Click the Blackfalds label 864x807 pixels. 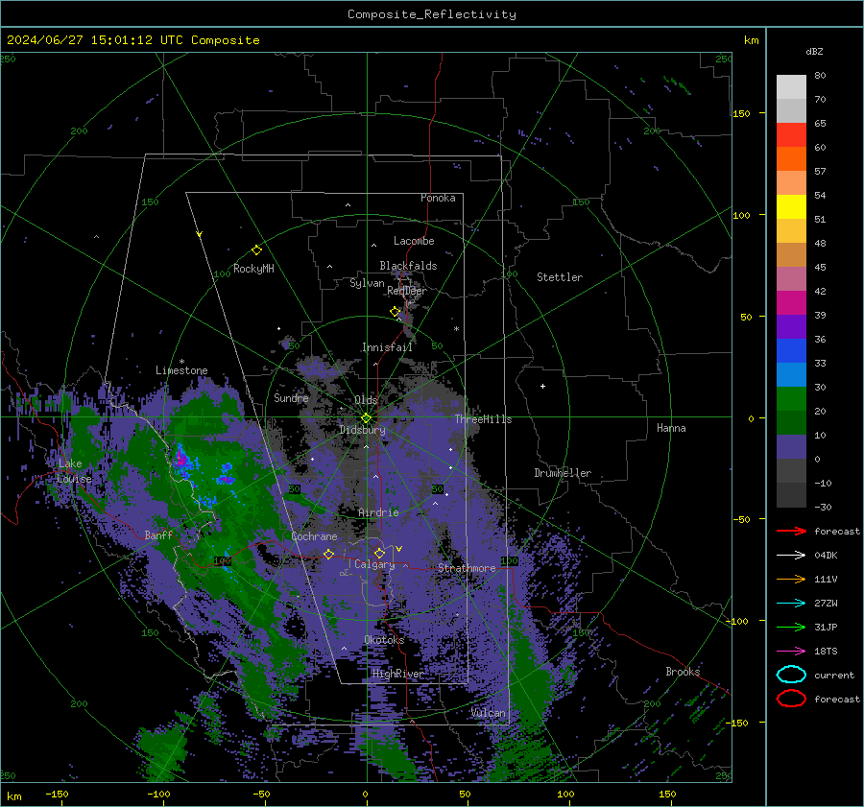408,266
